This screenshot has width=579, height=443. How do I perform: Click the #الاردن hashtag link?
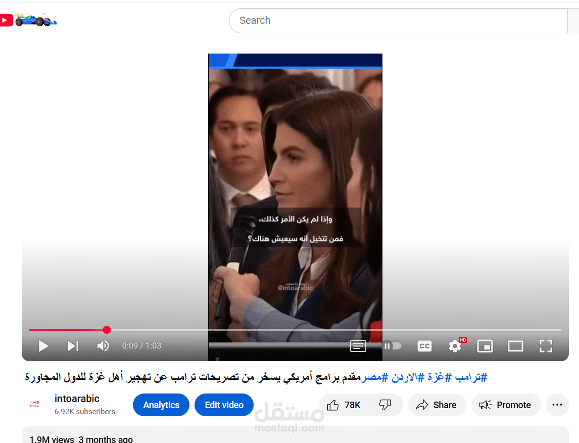click(408, 377)
